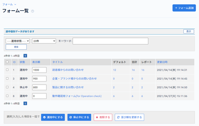199x126 pixels.
Task: Click 削除する delete button
Action: coord(103,117)
